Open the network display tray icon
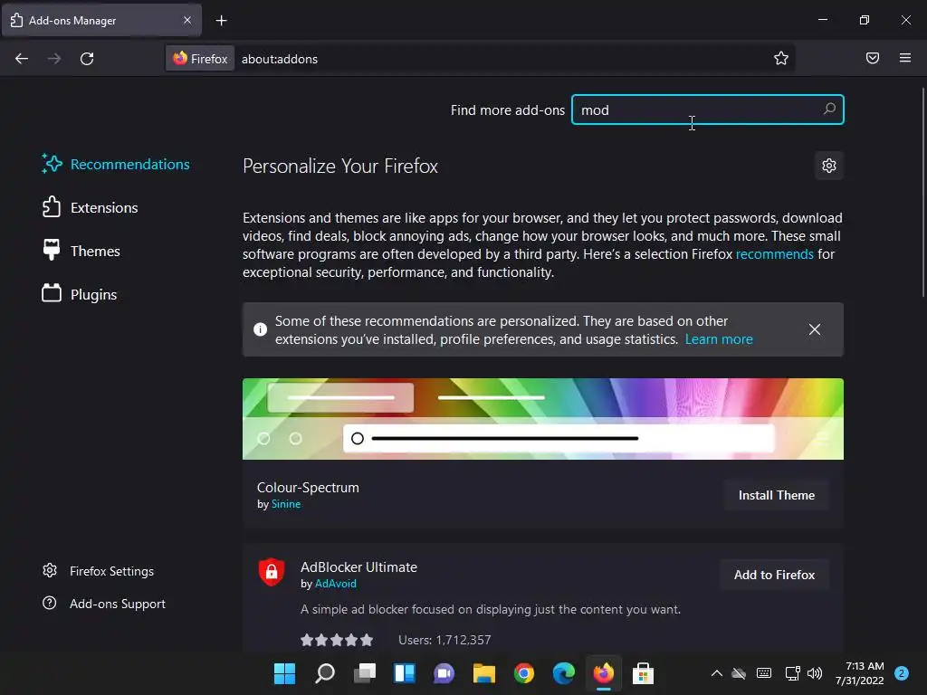Screen dimensions: 927x695 [x=792, y=673]
